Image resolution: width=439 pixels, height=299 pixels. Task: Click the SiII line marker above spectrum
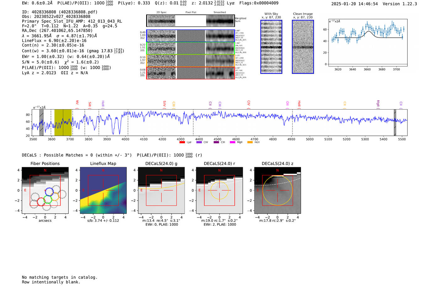(90, 105)
